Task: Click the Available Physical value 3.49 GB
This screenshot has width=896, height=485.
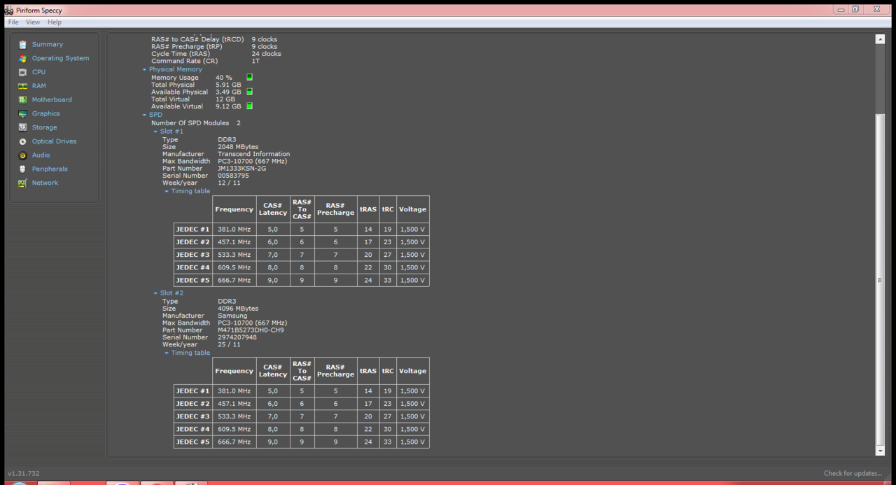Action: pos(228,92)
